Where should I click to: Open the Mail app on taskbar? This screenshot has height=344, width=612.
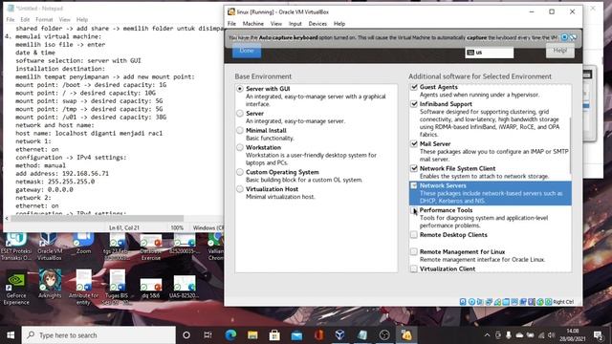pos(296,335)
